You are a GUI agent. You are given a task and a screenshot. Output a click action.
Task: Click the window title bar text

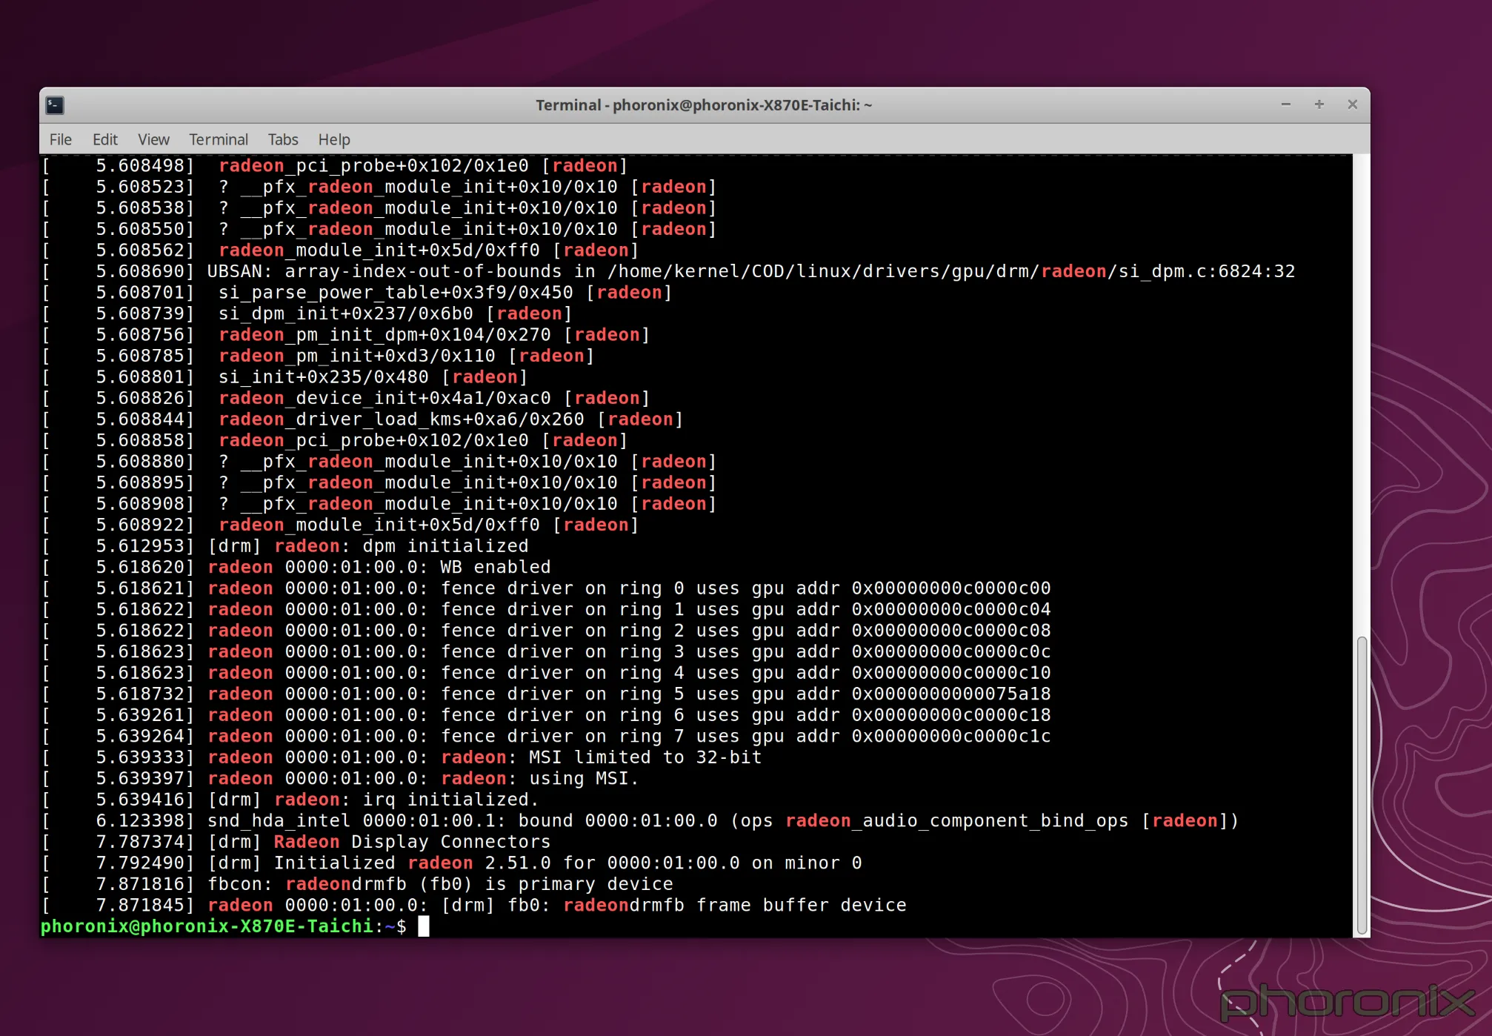coord(703,105)
